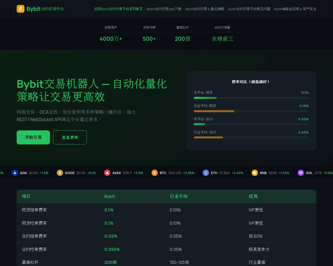Click the 合约挂单费率 row Bybit value 0.02%
333x266 pixels.
pos(111,236)
